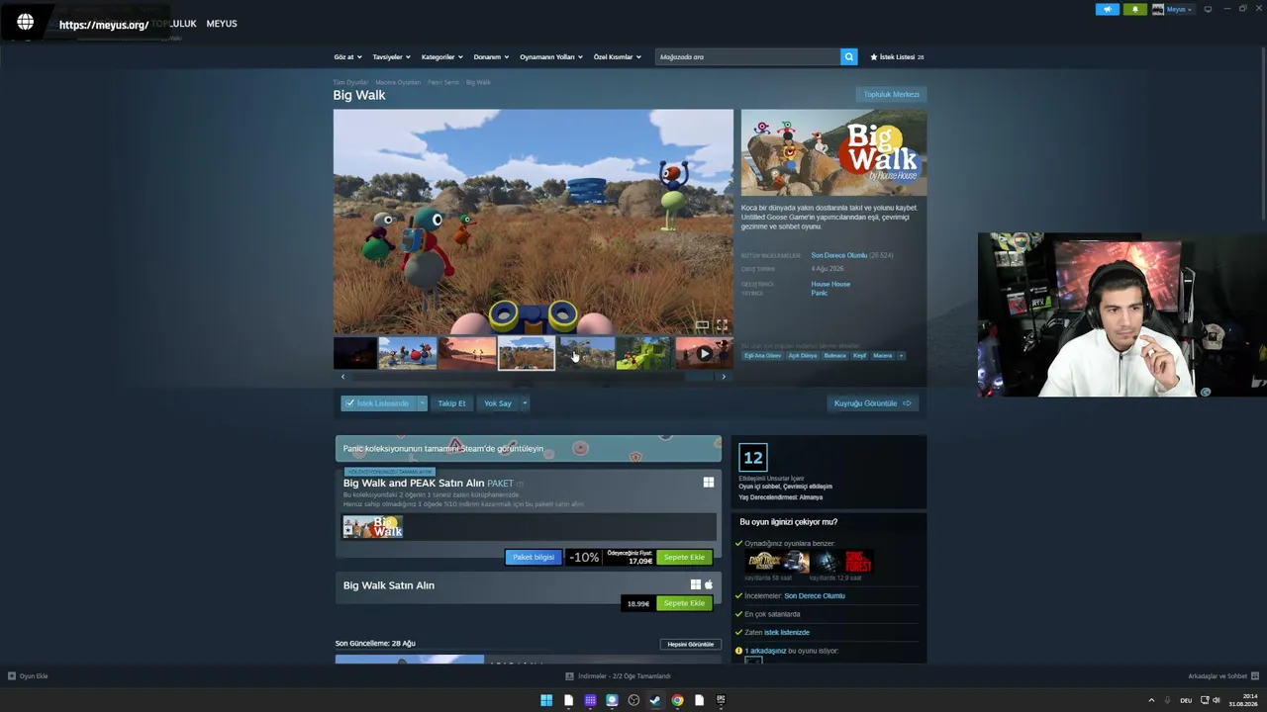
Task: Open the Tavsiyeler dropdown
Action: (x=391, y=56)
